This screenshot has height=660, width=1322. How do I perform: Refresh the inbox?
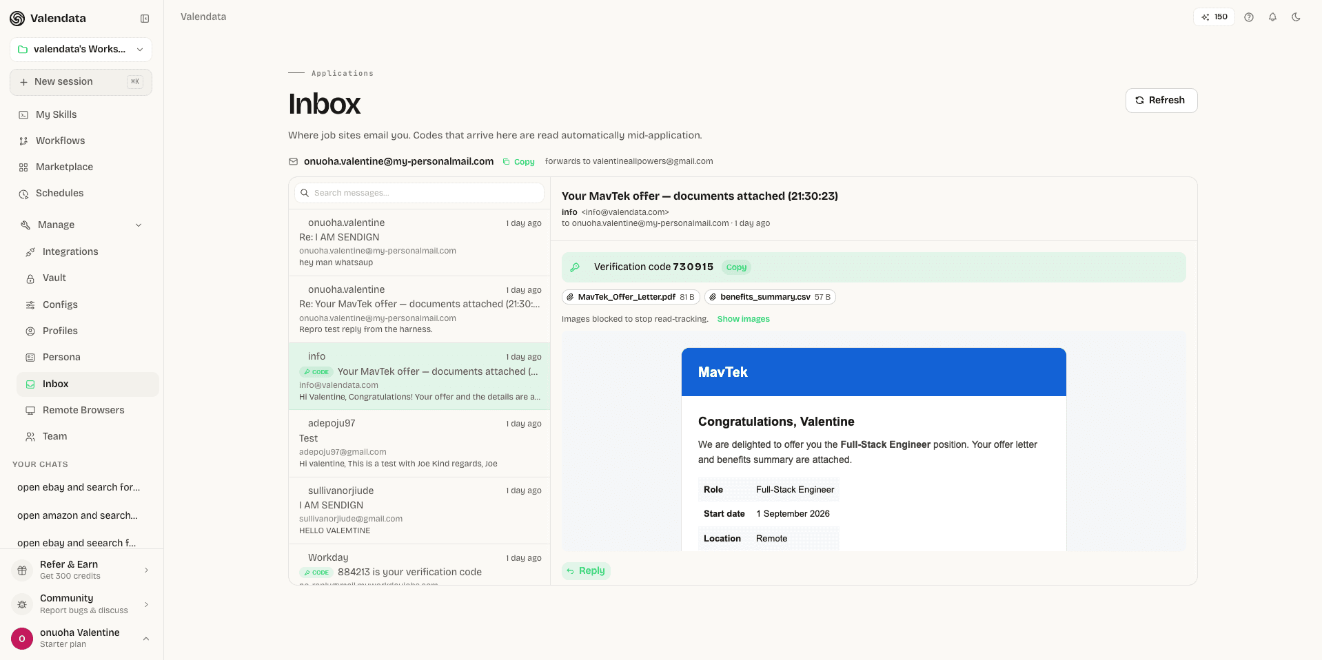[1161, 101]
